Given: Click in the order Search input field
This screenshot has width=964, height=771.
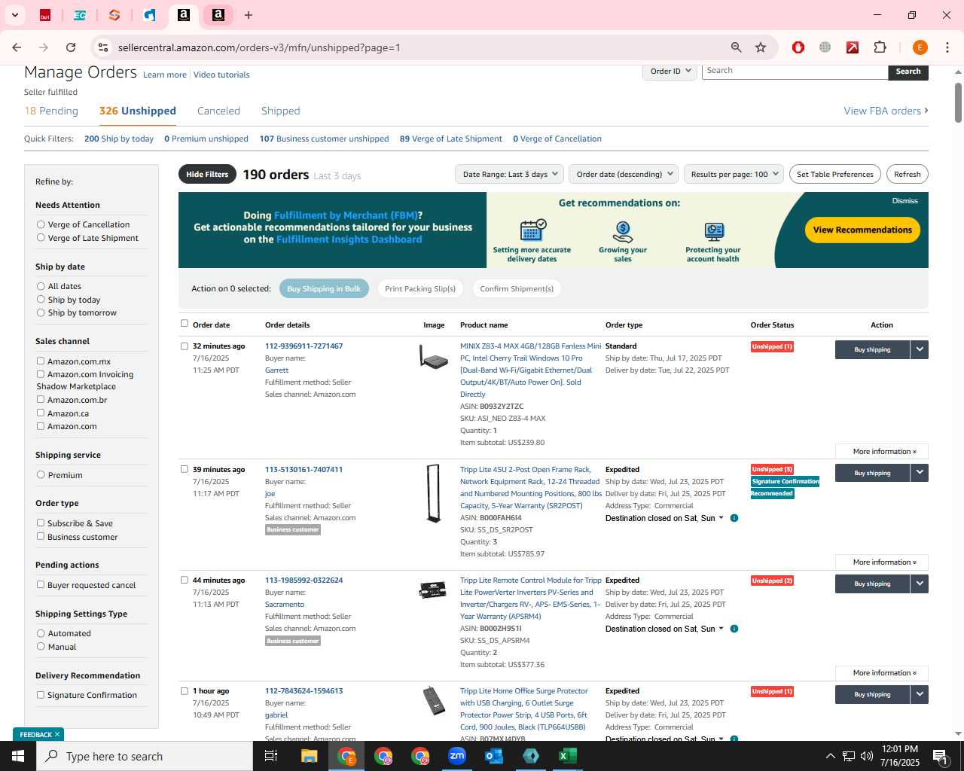Looking at the screenshot, I should 795,71.
